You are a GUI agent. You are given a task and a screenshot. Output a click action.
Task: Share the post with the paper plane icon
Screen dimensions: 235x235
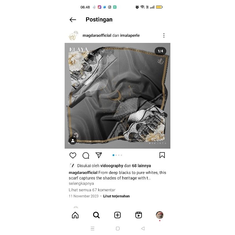pyautogui.click(x=99, y=155)
